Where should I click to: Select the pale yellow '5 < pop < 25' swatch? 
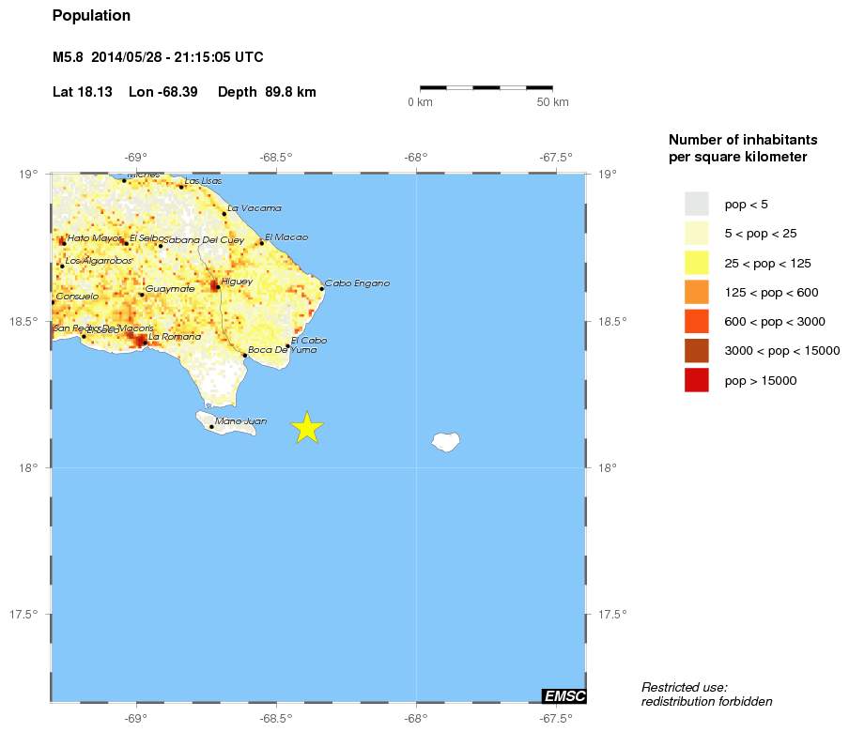coord(696,233)
